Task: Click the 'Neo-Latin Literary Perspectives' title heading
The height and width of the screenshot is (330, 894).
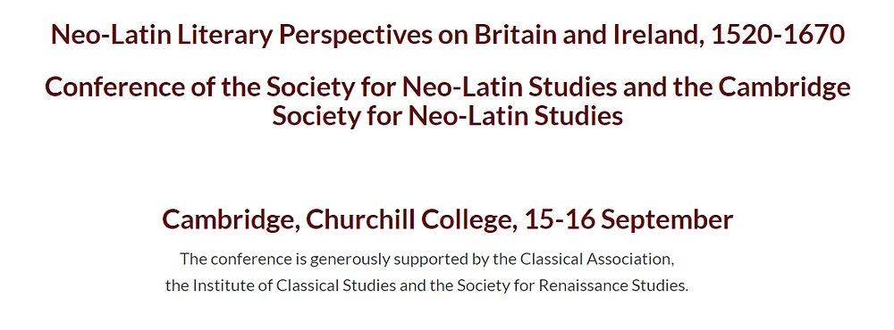Action: point(448,36)
